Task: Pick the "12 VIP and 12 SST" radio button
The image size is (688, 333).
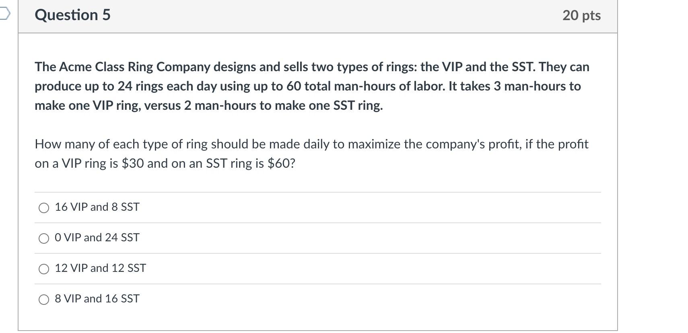Action: 44,269
